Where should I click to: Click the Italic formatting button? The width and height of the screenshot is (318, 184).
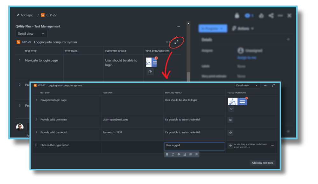coord(173,154)
